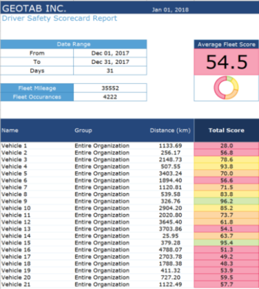The height and width of the screenshot is (289, 259).
Task: Click the Fleet Occurances value 4222
Action: pos(110,97)
